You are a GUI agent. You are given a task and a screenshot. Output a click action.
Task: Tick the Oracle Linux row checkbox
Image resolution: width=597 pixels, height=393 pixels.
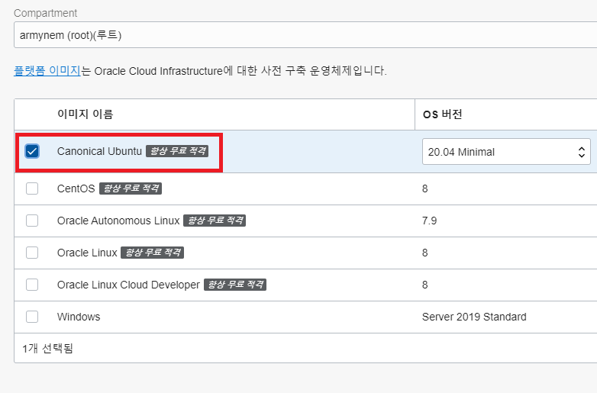click(32, 253)
